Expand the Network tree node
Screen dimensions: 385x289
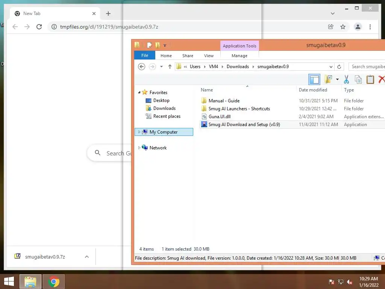pos(139,148)
